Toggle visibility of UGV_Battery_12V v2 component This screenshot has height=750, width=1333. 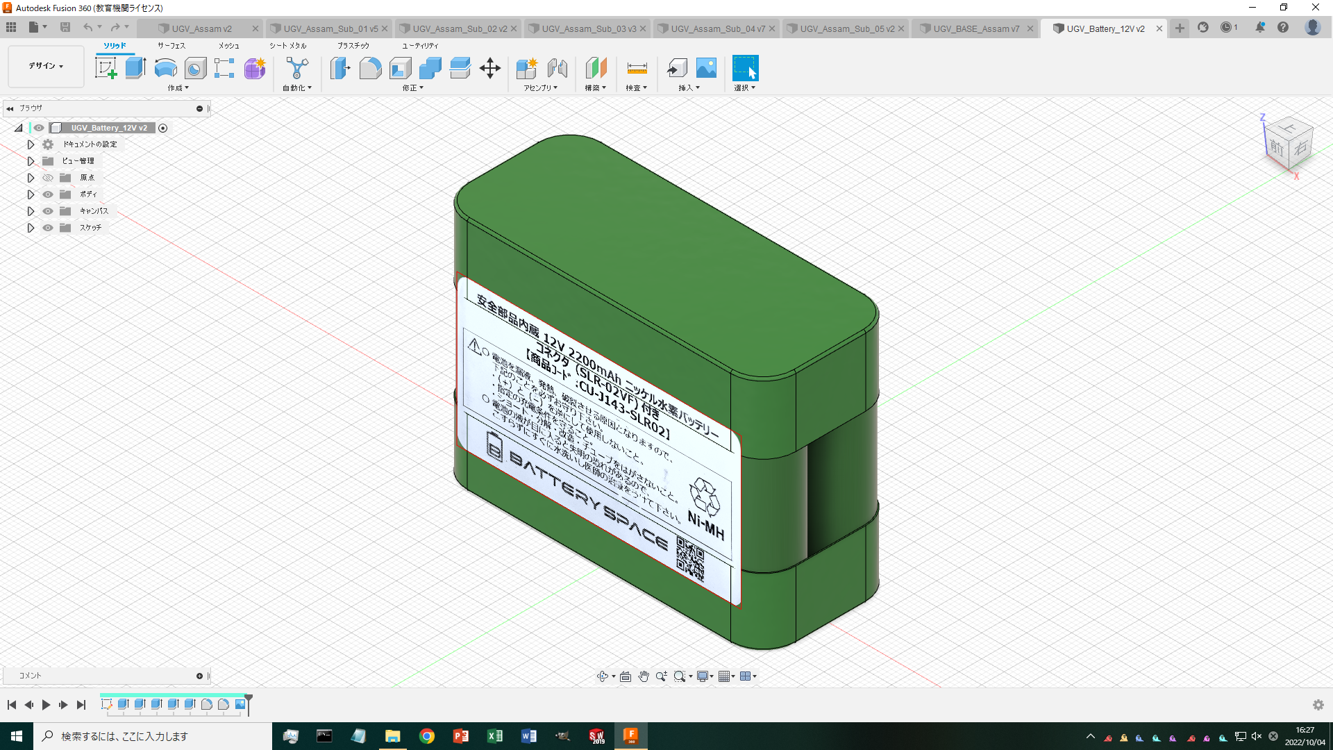click(39, 128)
